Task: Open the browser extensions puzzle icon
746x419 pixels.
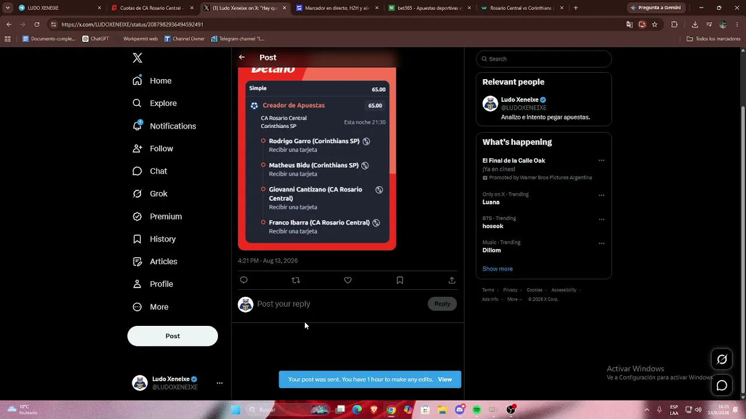Action: point(674,24)
